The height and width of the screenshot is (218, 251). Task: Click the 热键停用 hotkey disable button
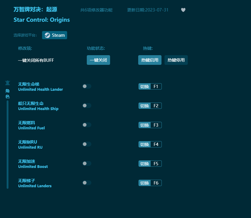pyautogui.click(x=176, y=60)
